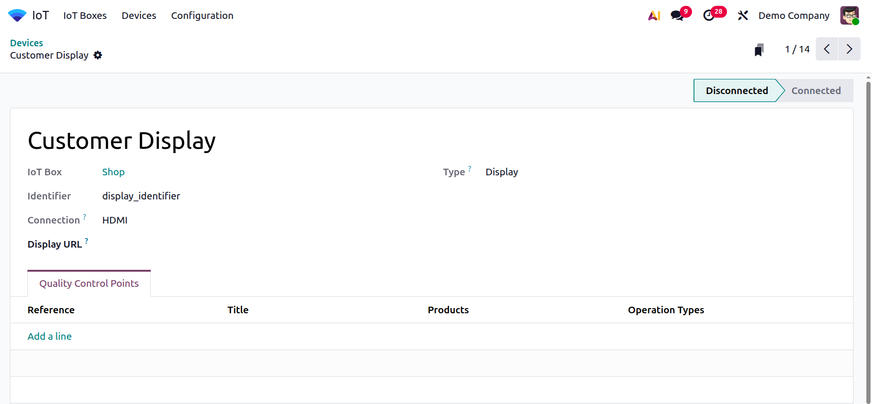
Task: Open the activities clock icon
Action: tap(709, 16)
